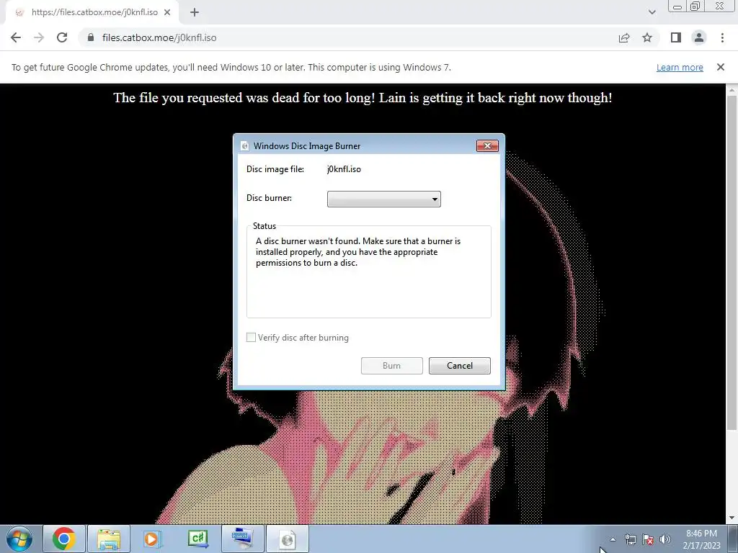This screenshot has height=553, width=738.
Task: Open Google Chrome from the taskbar
Action: [64, 539]
